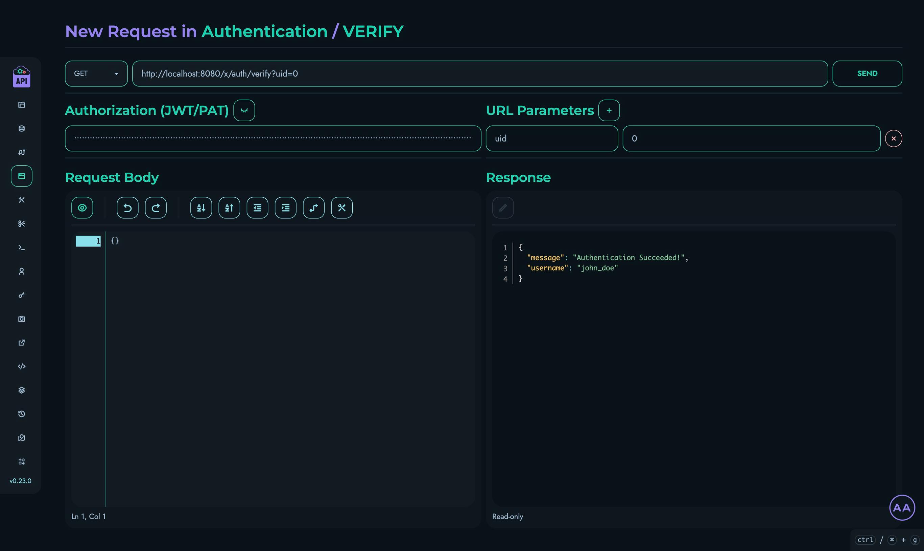Open the external link icon in sidebar
This screenshot has width=924, height=551.
pos(22,343)
